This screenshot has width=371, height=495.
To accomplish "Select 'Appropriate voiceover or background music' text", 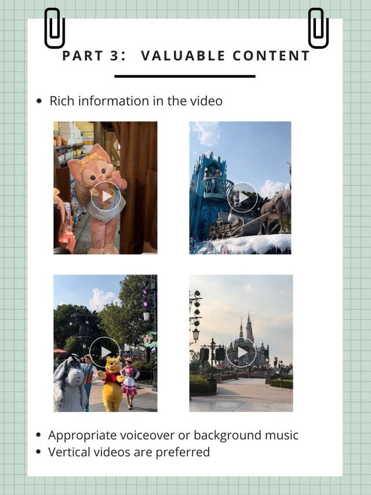I will (x=173, y=435).
